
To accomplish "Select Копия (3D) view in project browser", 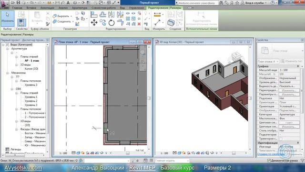I will pyautogui.click(x=31, y=69).
